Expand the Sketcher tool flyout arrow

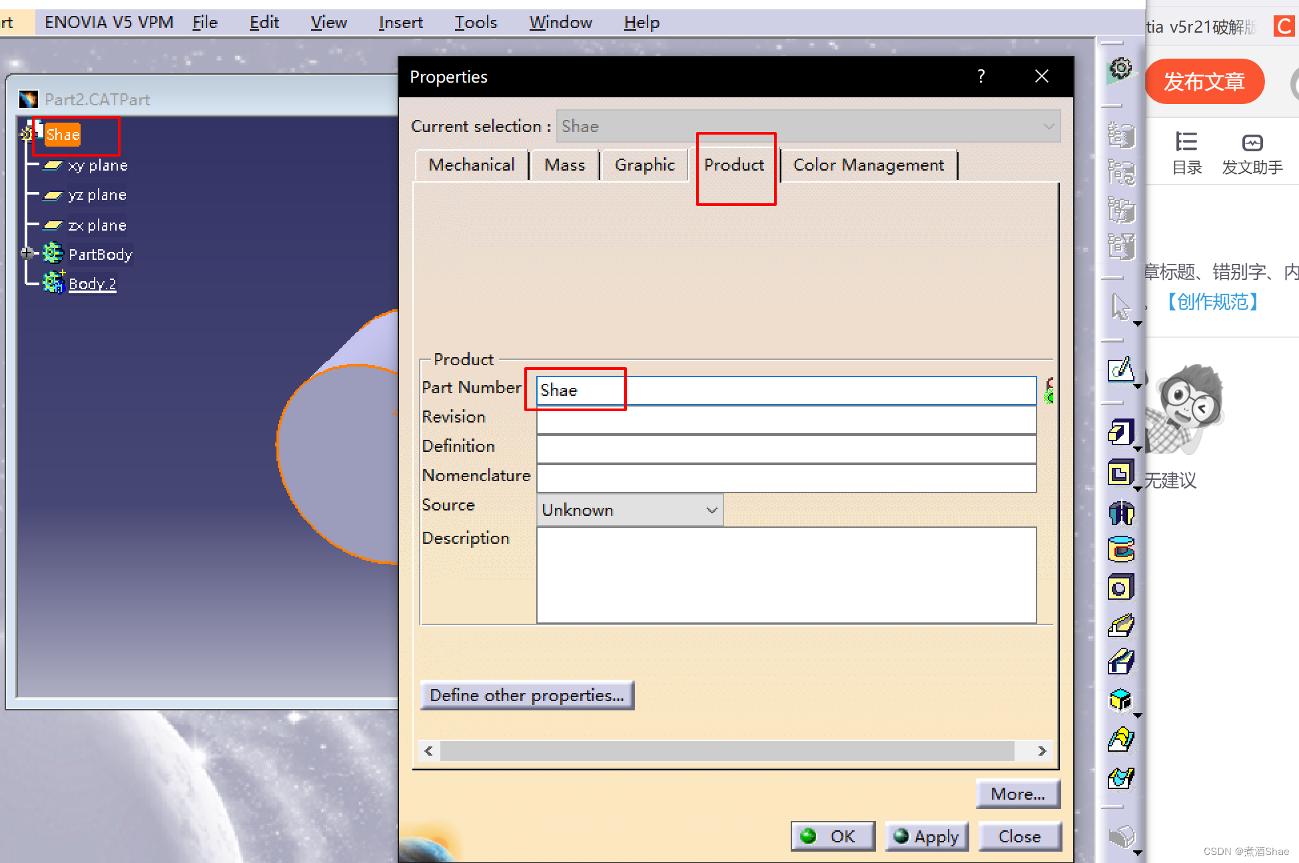point(1138,386)
